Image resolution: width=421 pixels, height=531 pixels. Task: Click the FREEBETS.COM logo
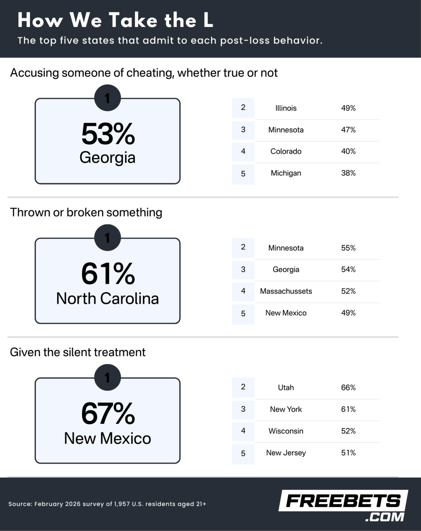(x=344, y=506)
